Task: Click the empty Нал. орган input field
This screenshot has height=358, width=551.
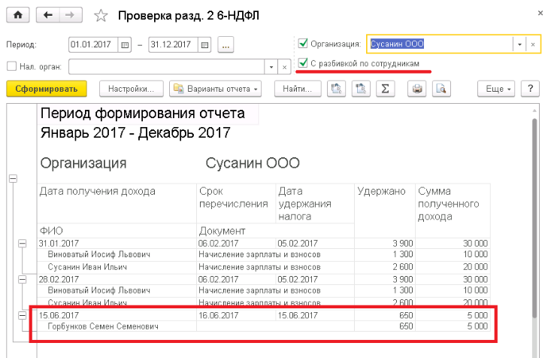Action: pos(167,67)
